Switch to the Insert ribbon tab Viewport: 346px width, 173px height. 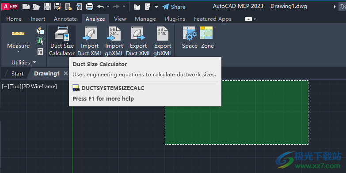point(38,19)
